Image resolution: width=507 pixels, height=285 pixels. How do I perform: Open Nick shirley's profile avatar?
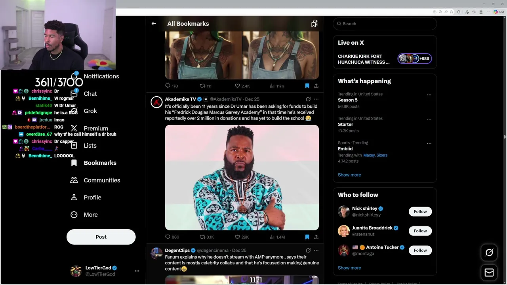point(344,211)
